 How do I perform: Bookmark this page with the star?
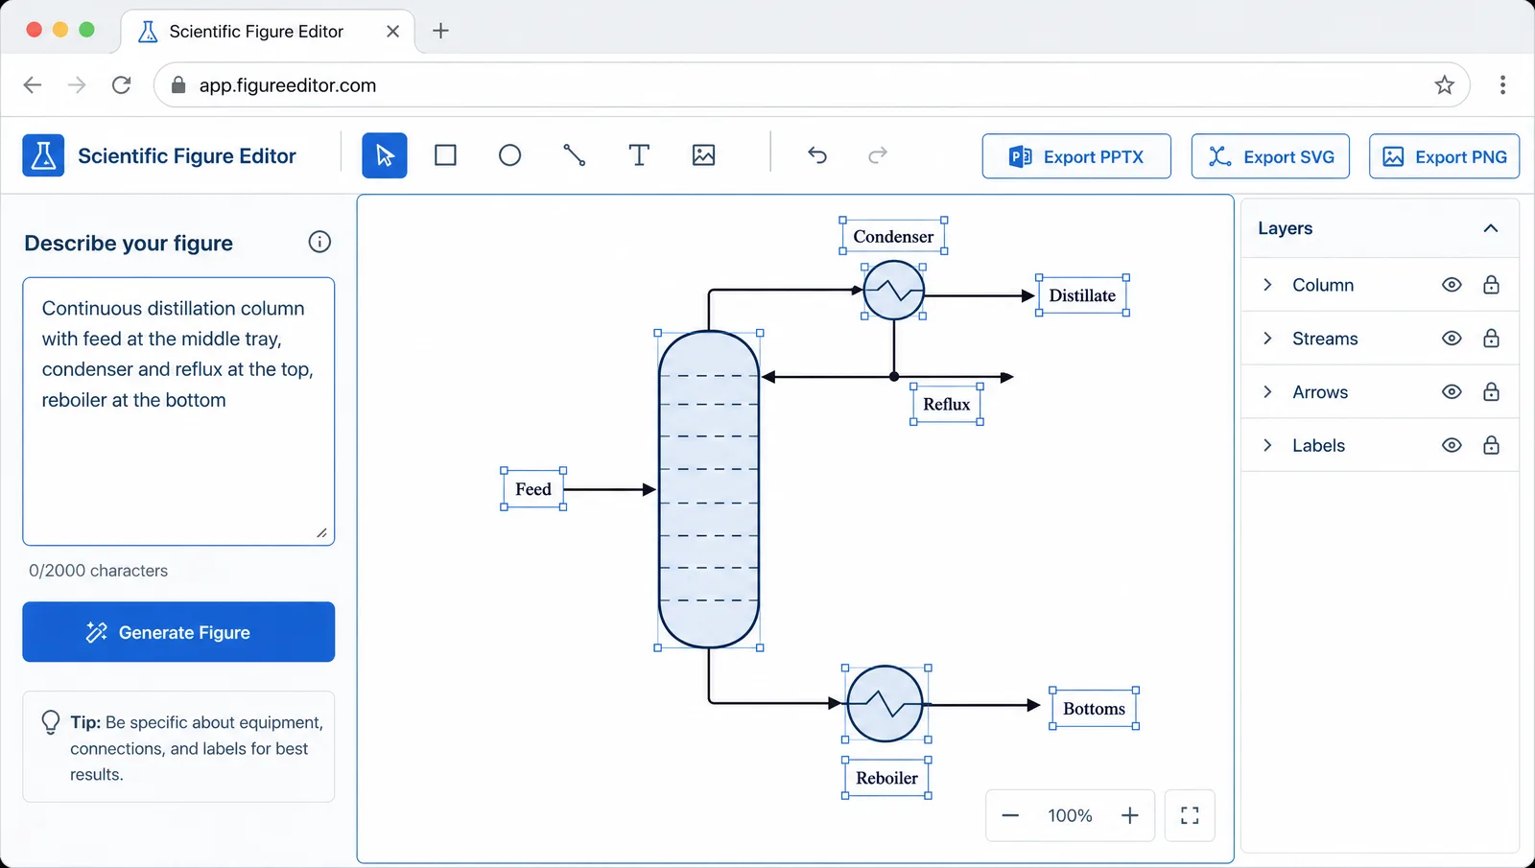coord(1445,85)
